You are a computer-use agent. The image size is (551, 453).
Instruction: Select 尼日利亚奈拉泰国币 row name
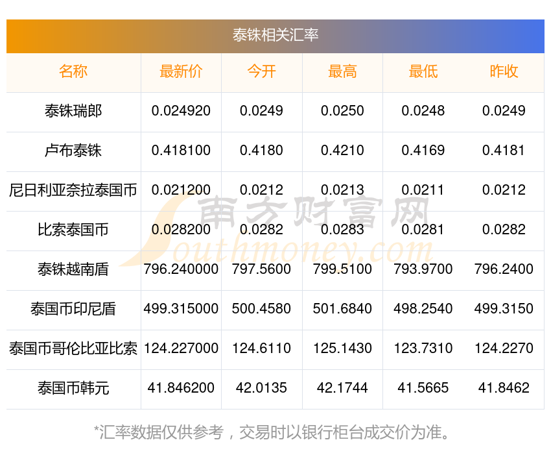click(73, 190)
